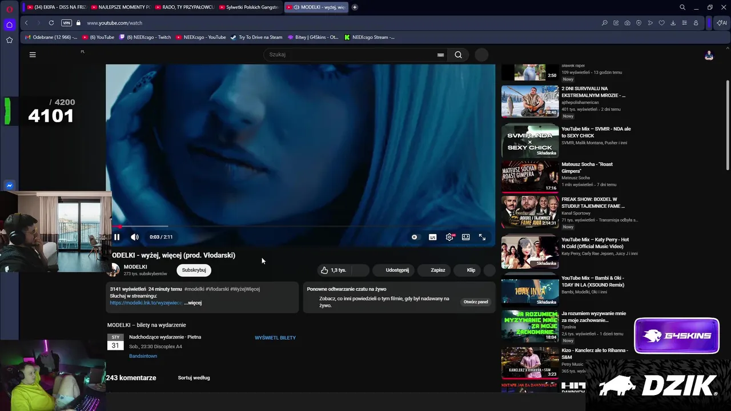
Task: Open '2 DNI SURVIVALU' video thumbnail
Action: click(x=530, y=101)
